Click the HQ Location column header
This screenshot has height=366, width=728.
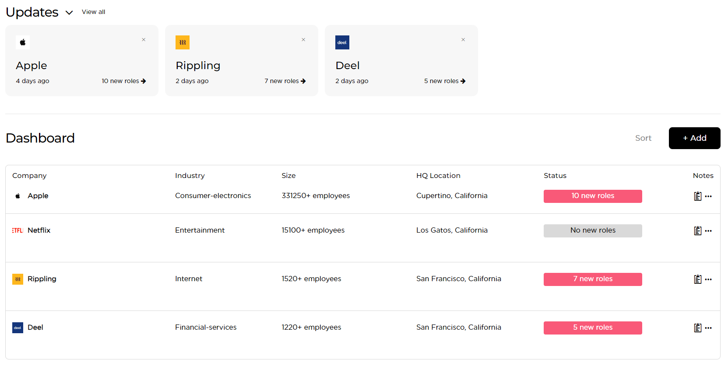[438, 176]
